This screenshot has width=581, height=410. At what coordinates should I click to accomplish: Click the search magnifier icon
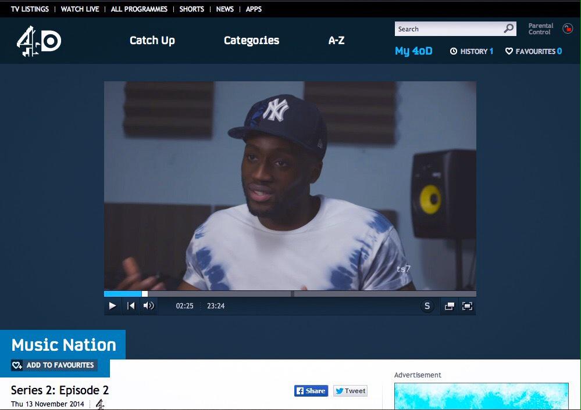click(508, 28)
